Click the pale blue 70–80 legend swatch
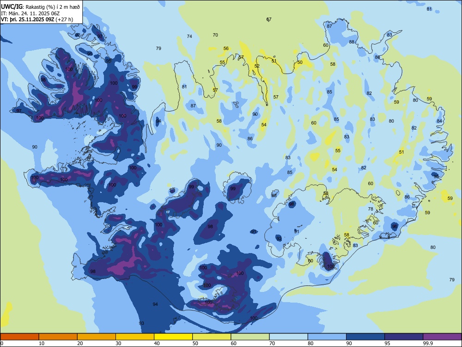The image size is (462, 347). point(288,337)
